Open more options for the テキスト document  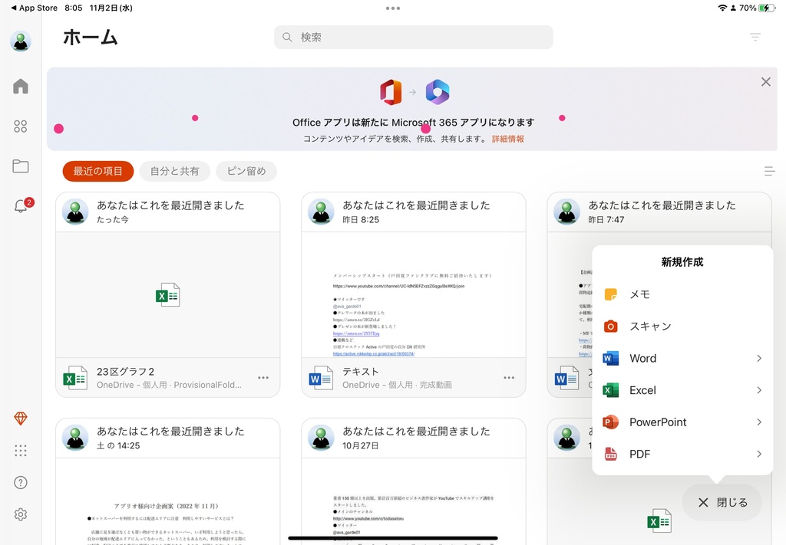[509, 378]
